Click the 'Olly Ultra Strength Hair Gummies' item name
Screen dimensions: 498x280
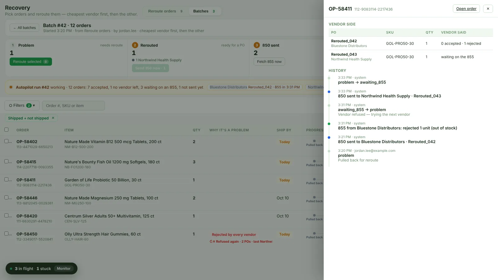pos(102,234)
